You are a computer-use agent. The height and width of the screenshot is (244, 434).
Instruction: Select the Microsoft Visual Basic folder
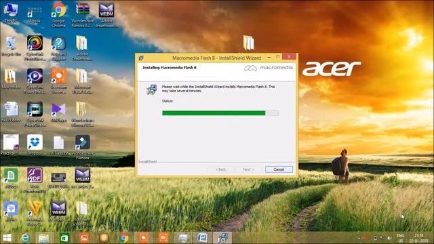tap(82, 81)
